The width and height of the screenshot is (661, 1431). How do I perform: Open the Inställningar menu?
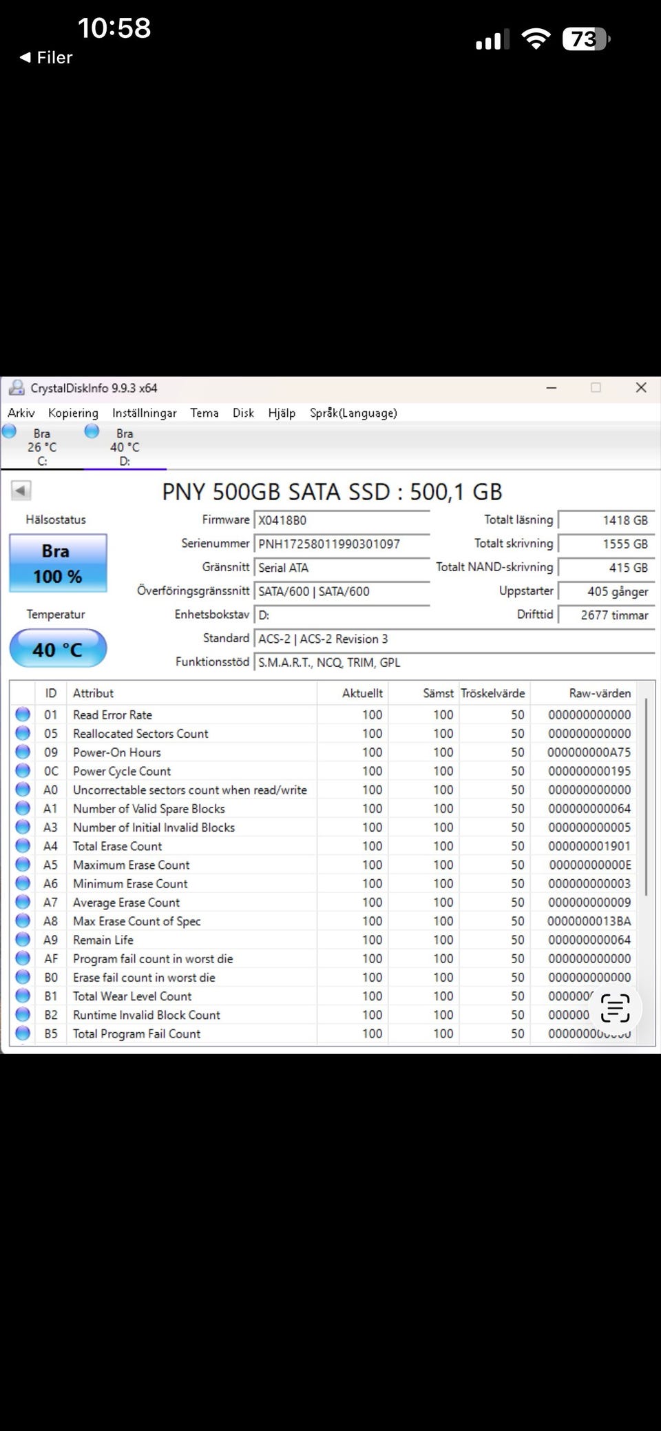coord(145,413)
